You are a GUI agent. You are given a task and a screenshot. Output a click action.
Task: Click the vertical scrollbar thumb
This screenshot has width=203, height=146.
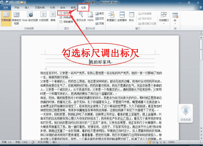point(201,50)
